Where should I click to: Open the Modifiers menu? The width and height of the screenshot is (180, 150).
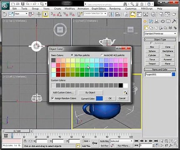tap(70, 9)
